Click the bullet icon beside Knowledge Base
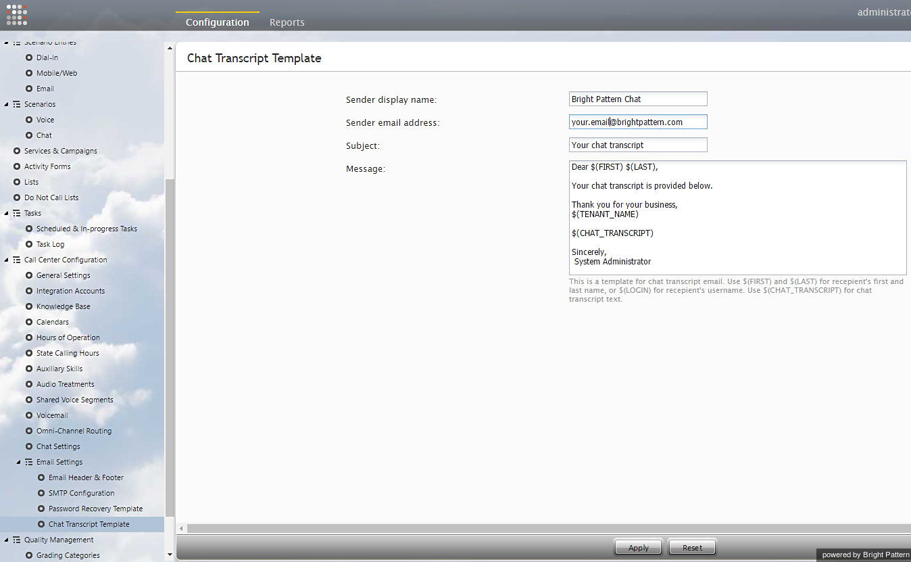The width and height of the screenshot is (911, 562). (x=29, y=306)
